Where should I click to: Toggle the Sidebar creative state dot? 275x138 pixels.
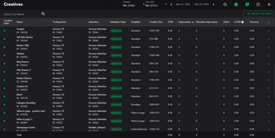pos(5,56)
